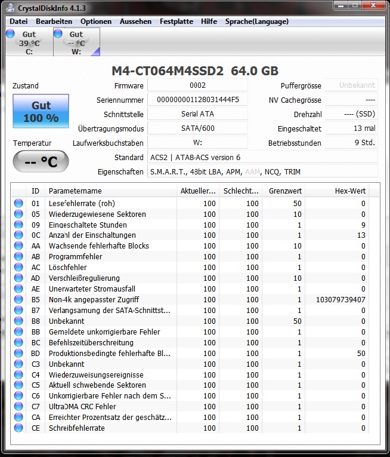
Task: Click the Gut 100 % health status button
Action: click(41, 111)
